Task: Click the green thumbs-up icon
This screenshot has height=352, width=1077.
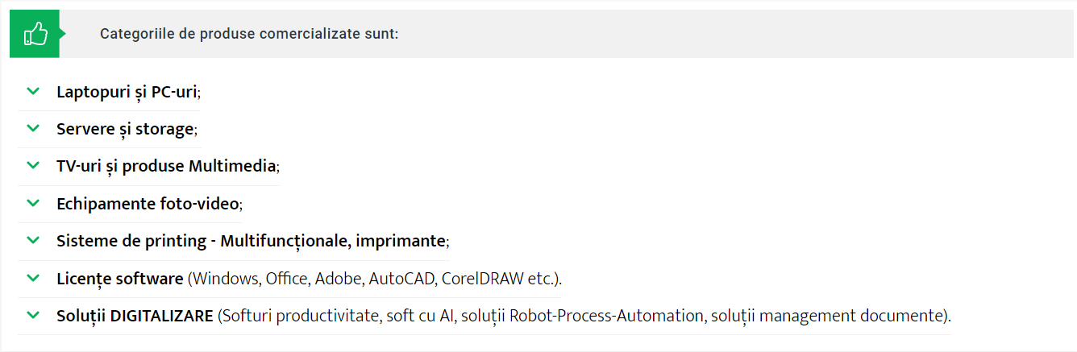Action: click(35, 35)
